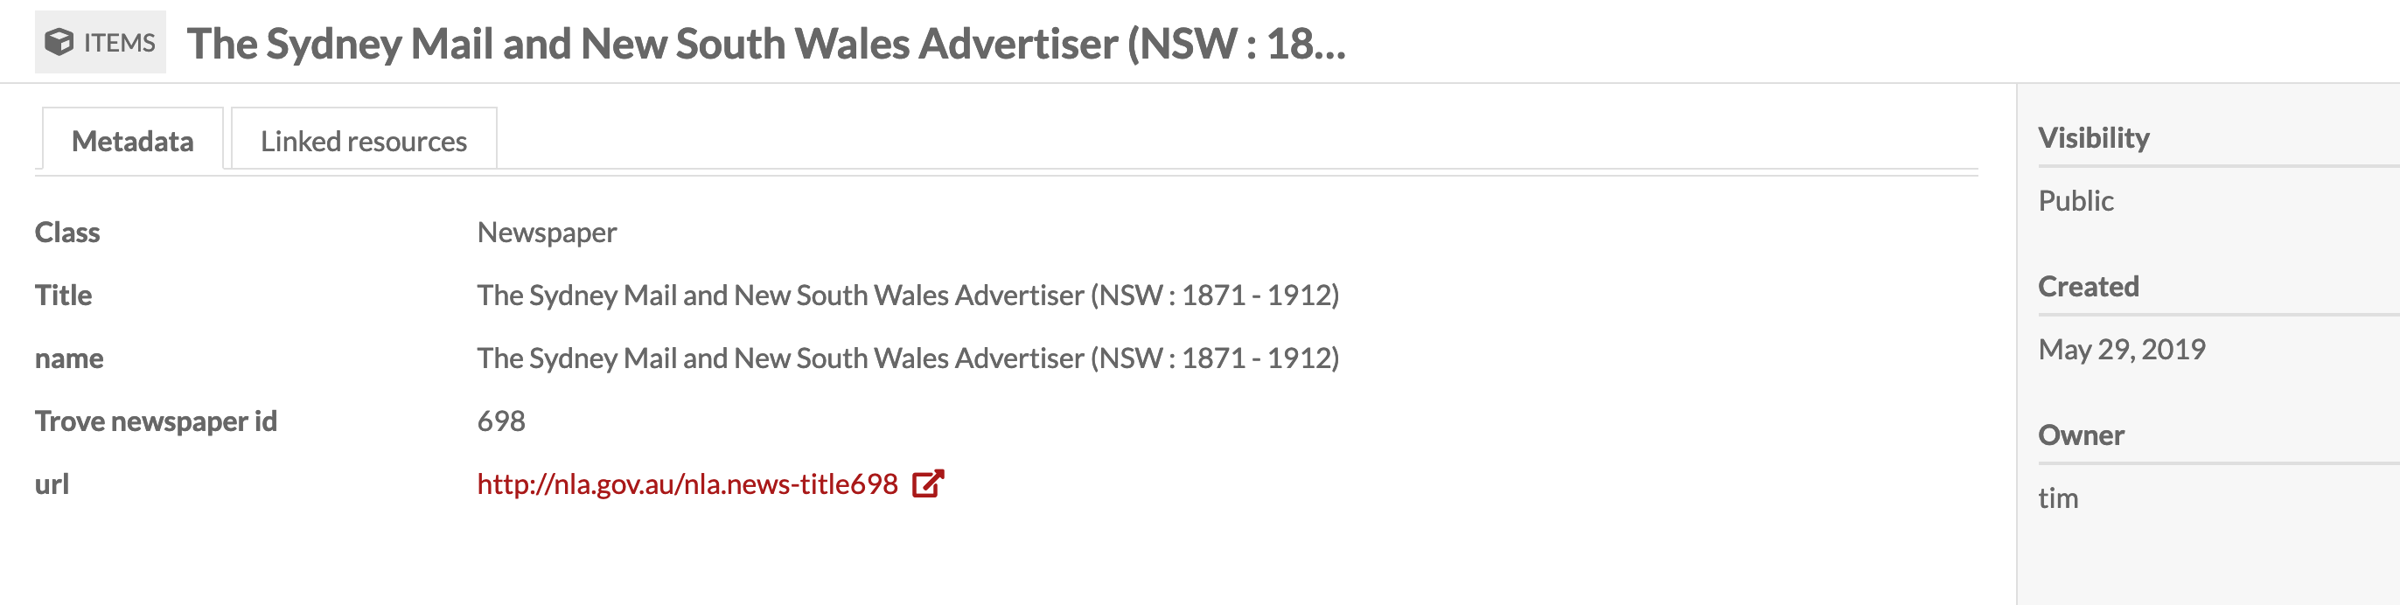Click the Title field value text
The image size is (2400, 605).
[909, 294]
